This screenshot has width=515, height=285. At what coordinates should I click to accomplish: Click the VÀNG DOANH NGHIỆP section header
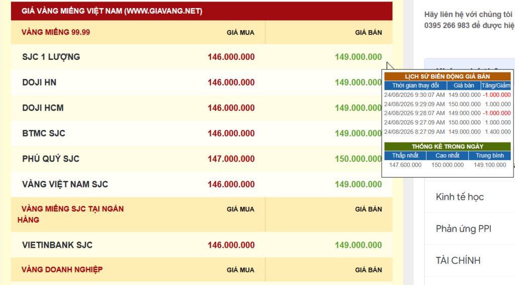[62, 269]
